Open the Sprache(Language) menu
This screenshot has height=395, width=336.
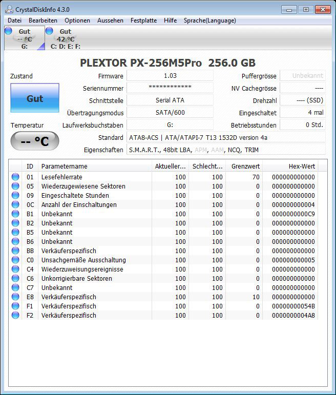tap(210, 20)
